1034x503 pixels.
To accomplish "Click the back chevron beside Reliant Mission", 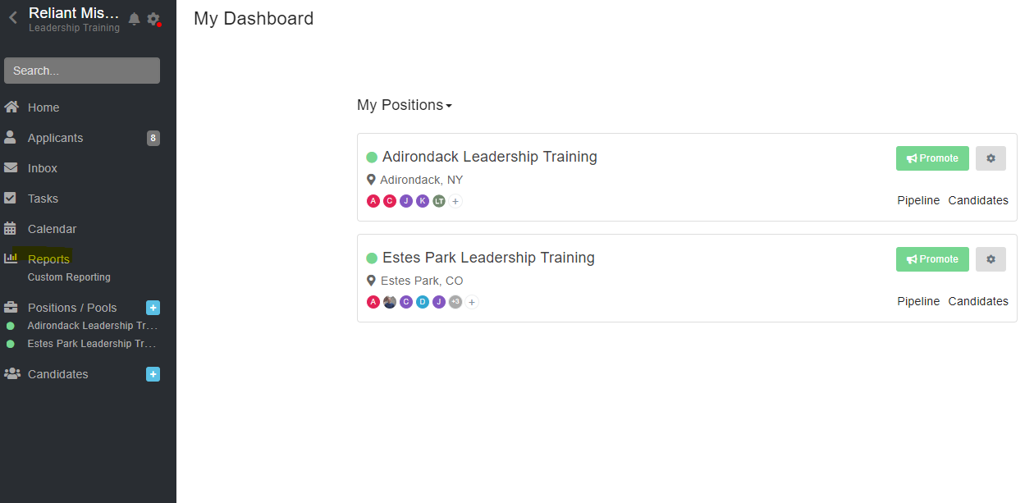I will pos(13,18).
